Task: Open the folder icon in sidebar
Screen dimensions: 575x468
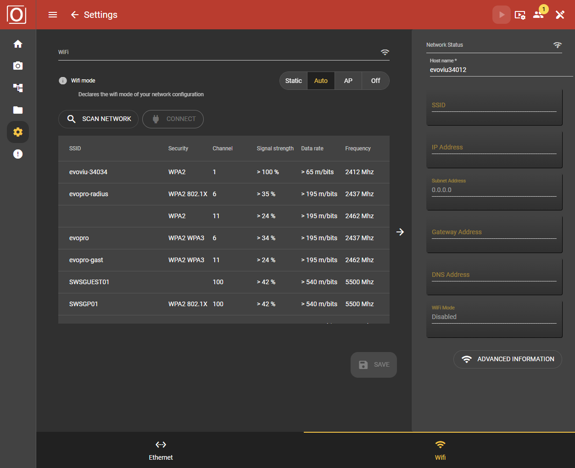Action: coord(18,110)
